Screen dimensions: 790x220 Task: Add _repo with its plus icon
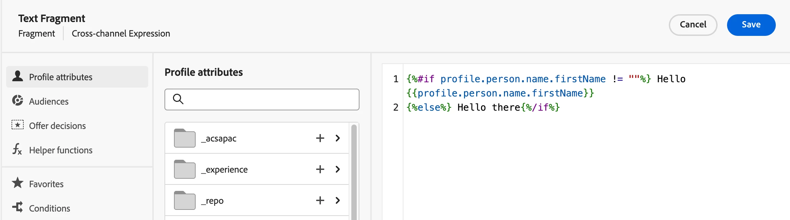320,200
